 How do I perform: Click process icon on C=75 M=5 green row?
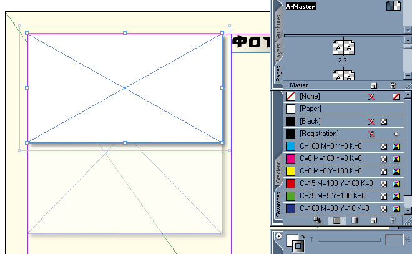[384, 196]
